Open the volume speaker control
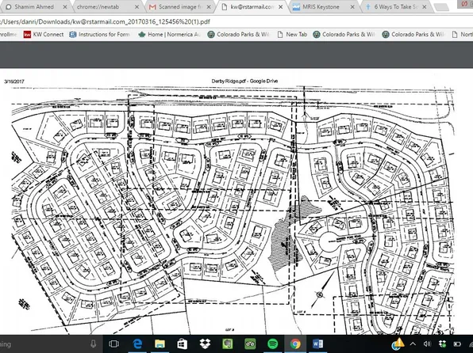Image resolution: width=473 pixels, height=353 pixels. (x=427, y=344)
